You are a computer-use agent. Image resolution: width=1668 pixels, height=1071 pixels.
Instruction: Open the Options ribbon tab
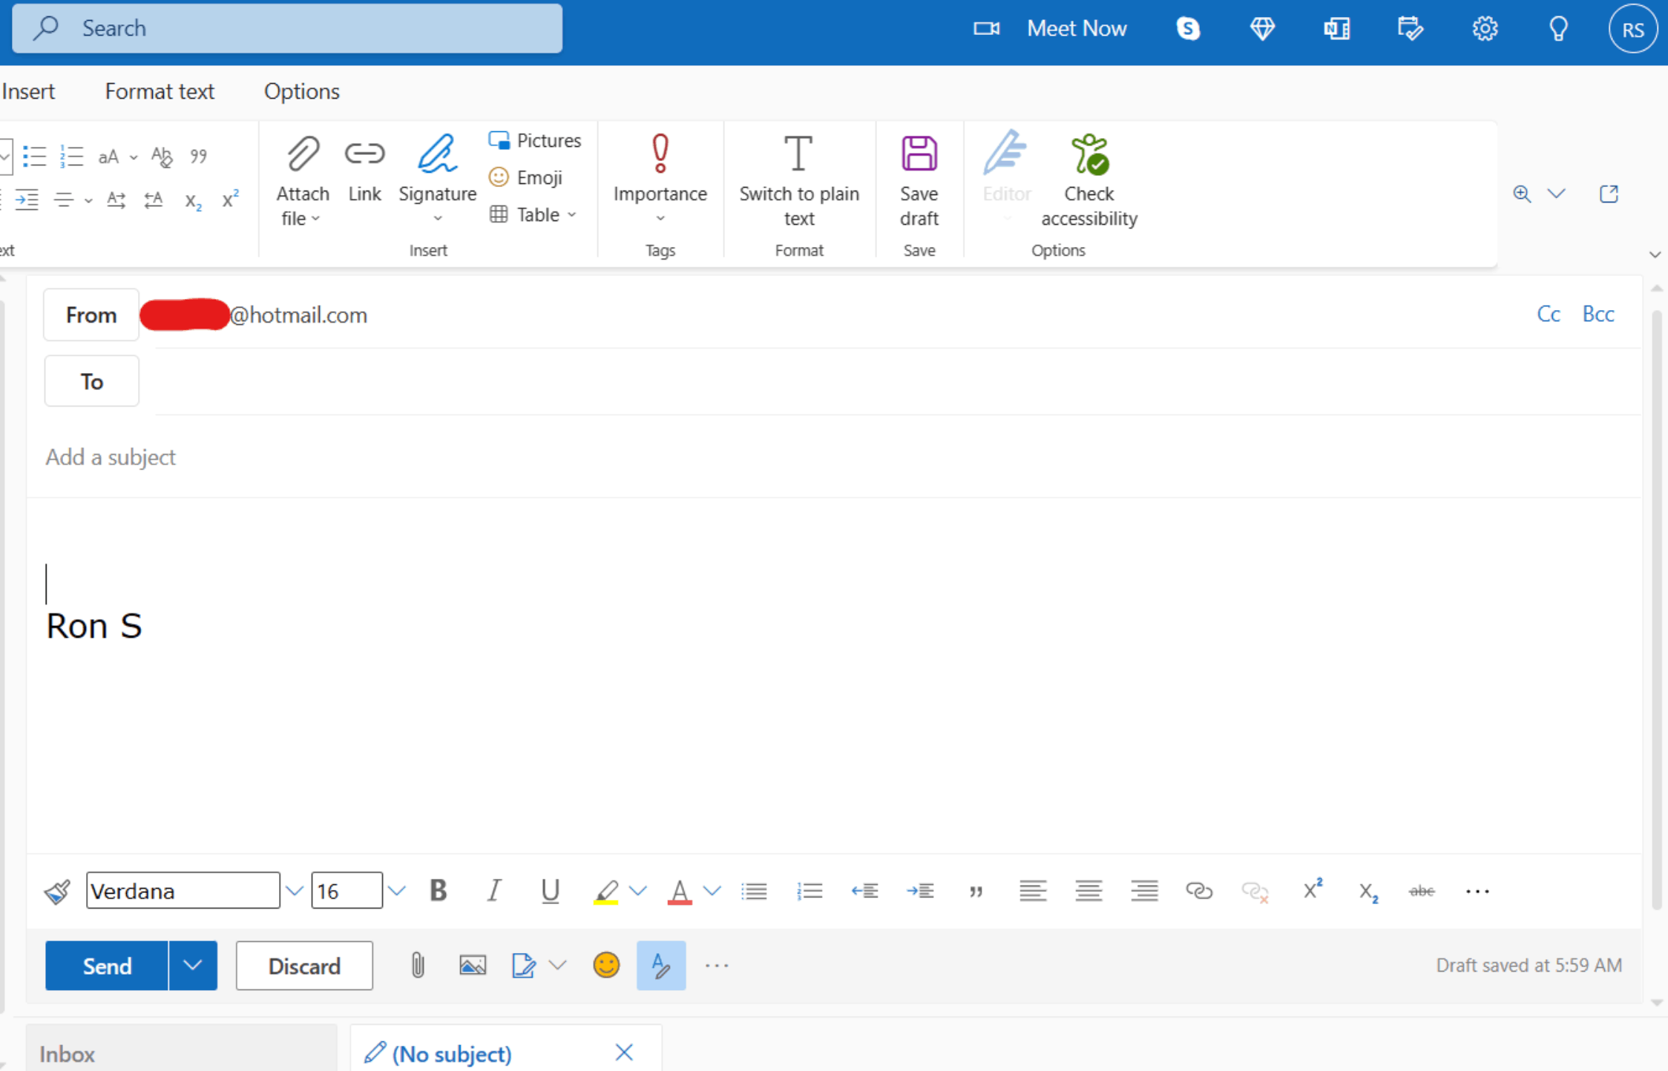pos(301,91)
